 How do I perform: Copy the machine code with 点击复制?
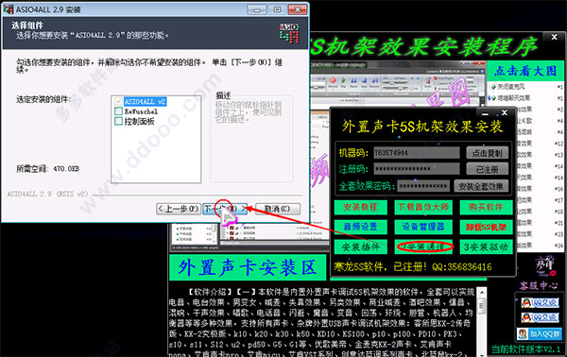pyautogui.click(x=487, y=153)
